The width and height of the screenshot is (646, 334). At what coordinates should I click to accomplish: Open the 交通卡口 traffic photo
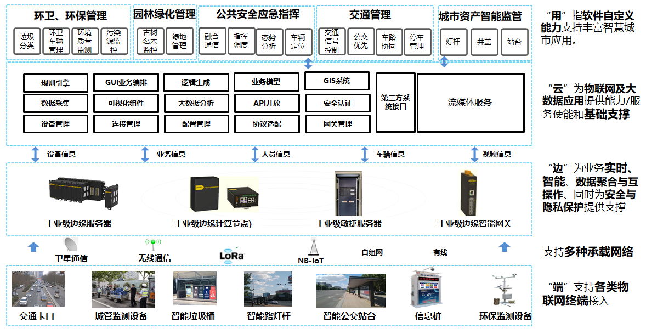[38, 290]
